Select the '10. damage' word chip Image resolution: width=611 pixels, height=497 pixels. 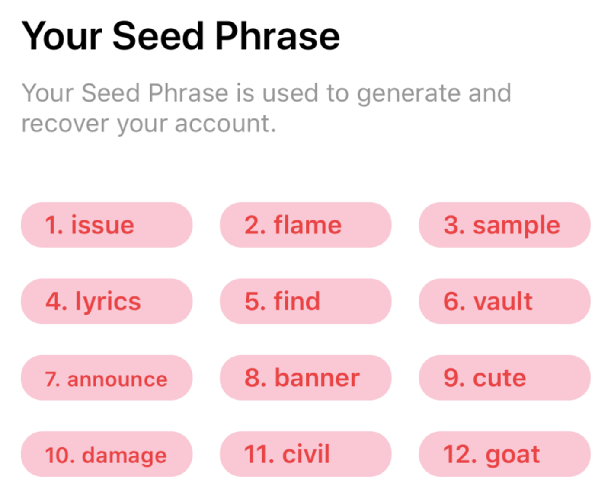coord(106,454)
